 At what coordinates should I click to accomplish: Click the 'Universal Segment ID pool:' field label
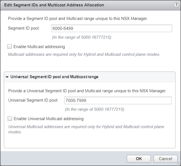pyautogui.click(x=33, y=100)
